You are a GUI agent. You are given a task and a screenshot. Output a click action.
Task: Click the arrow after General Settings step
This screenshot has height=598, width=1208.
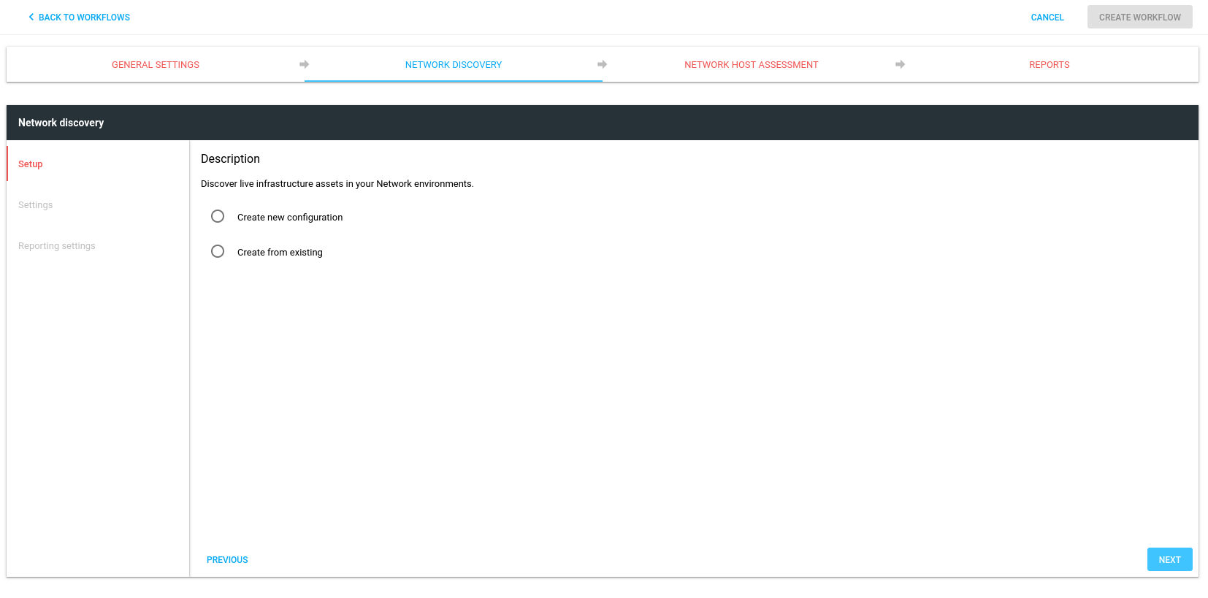pos(304,64)
